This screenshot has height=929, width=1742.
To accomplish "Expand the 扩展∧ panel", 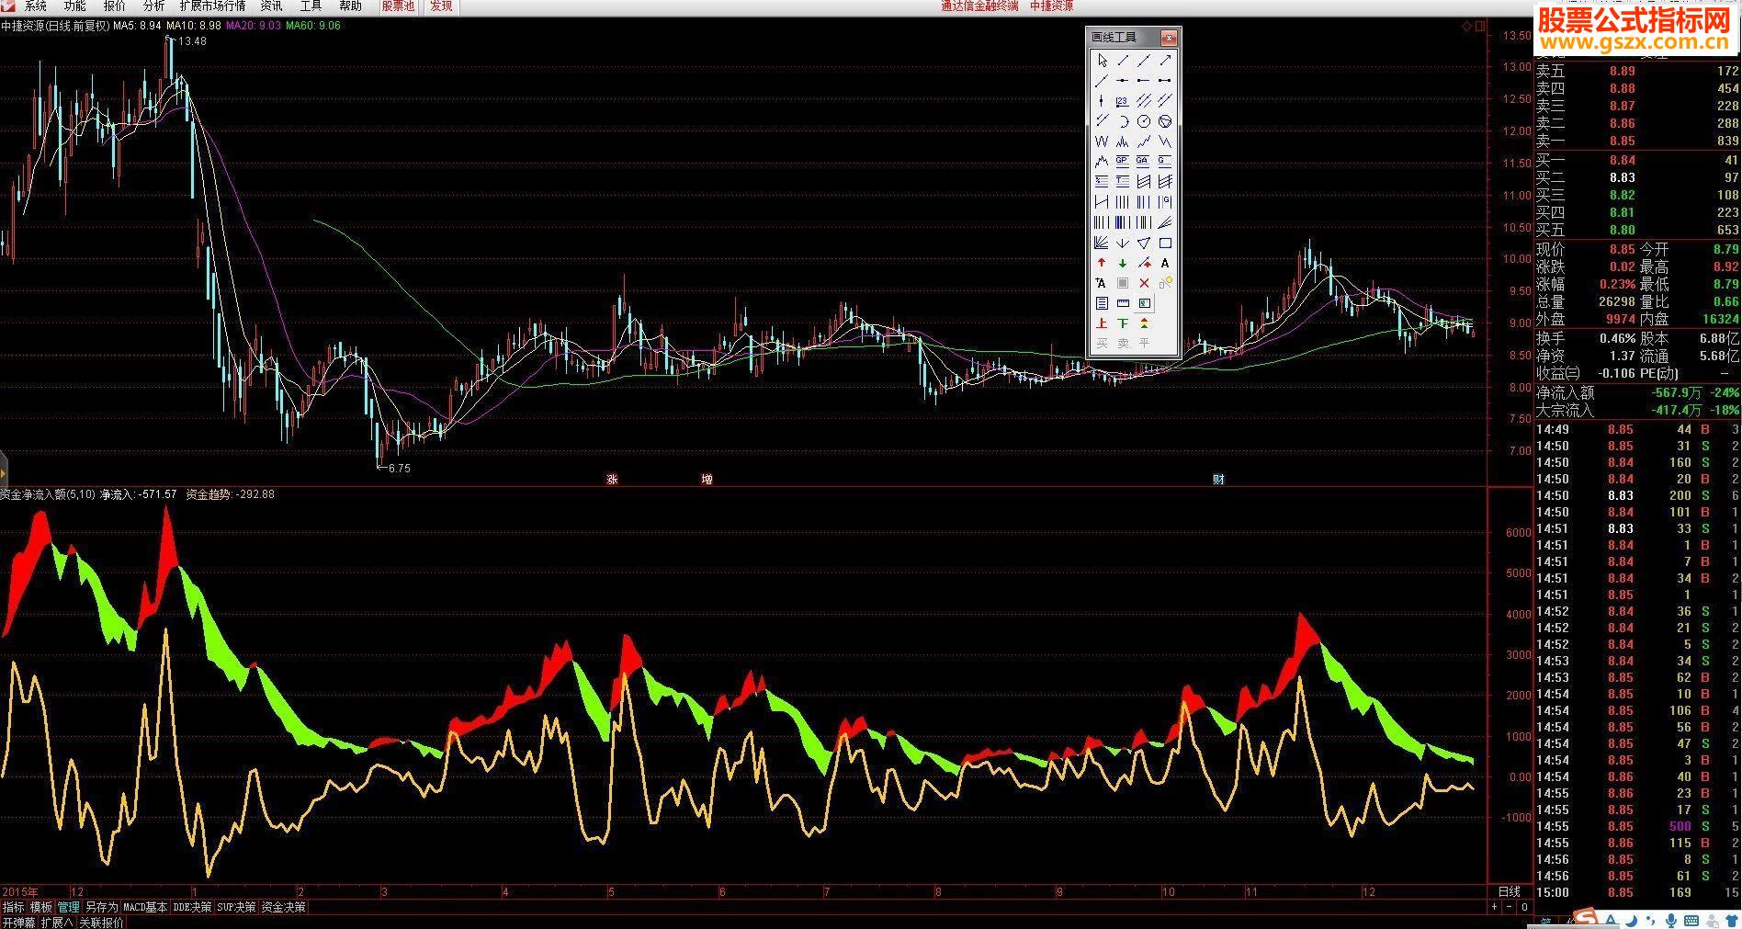I will (x=57, y=922).
